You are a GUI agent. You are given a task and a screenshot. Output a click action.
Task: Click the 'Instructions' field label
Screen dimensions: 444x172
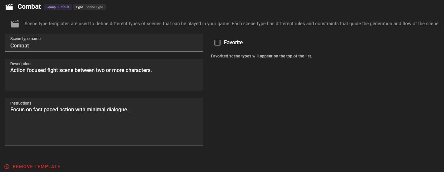click(x=21, y=103)
